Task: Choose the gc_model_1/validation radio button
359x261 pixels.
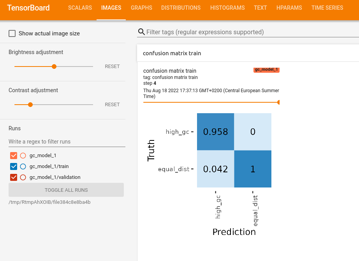Action: click(x=23, y=177)
